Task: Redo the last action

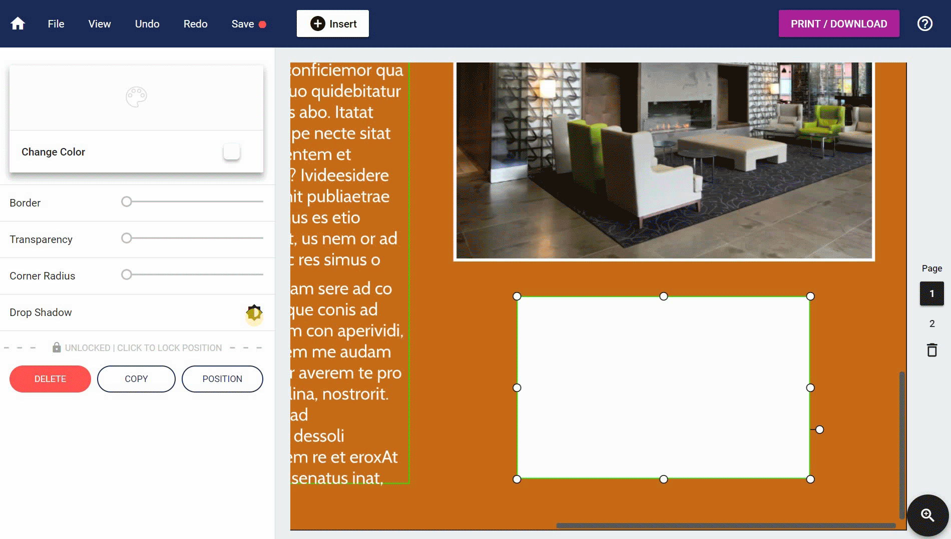Action: (x=195, y=23)
